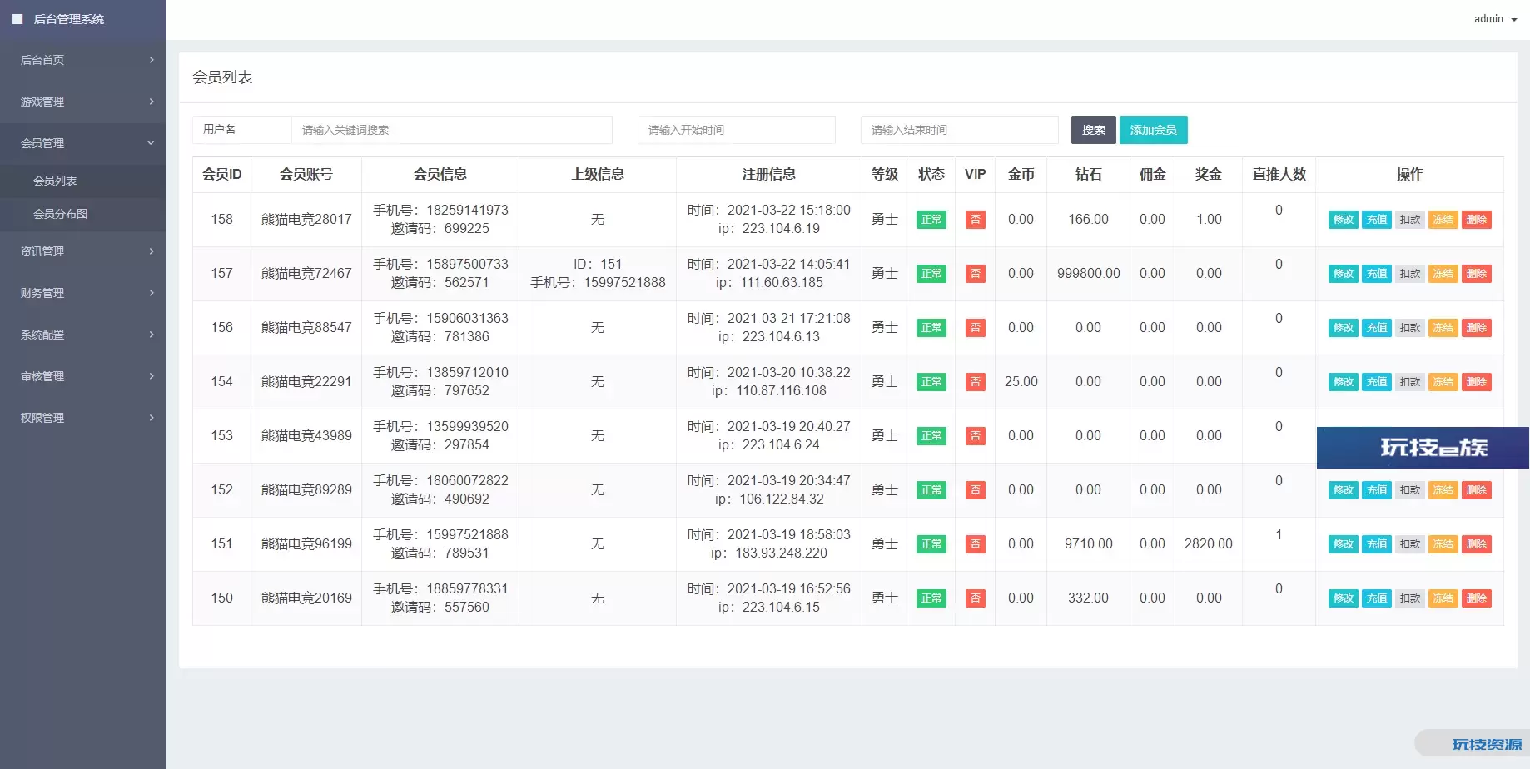Toggle the 正常 status badge for member 150
1530x769 pixels.
pyautogui.click(x=931, y=598)
